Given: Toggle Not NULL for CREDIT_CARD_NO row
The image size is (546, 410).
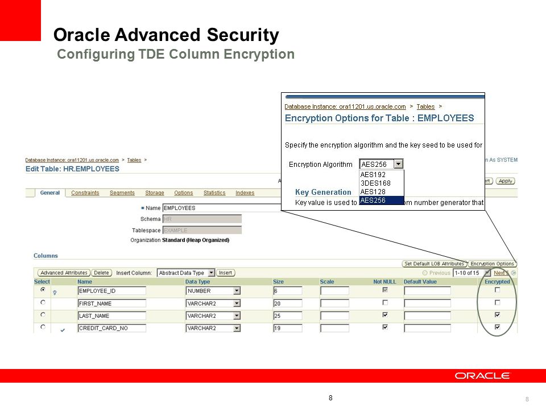Looking at the screenshot, I should click(385, 327).
